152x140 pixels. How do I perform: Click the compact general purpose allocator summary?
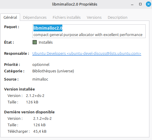click(88, 35)
